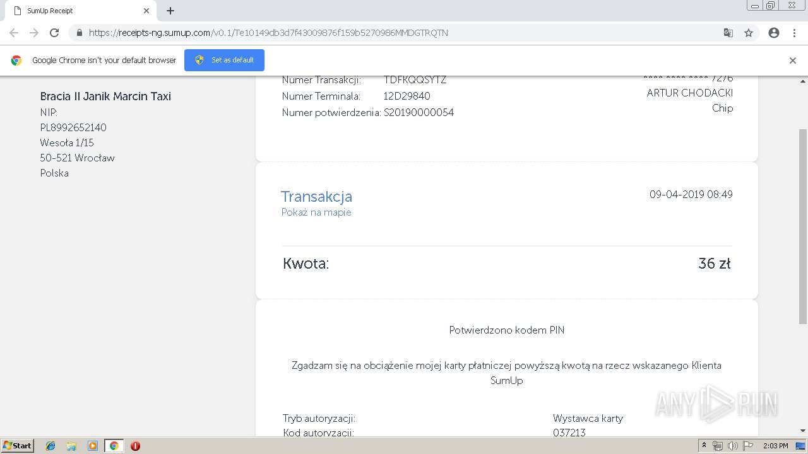Screen dimensions: 808x454
Task: Click confirmation number S20190000054
Action: 419,113
